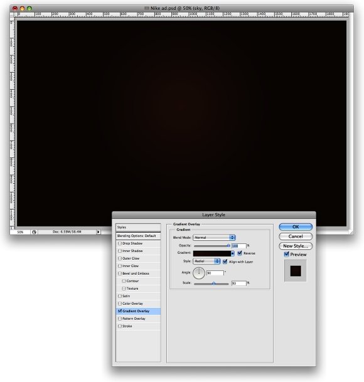The image size is (364, 382).
Task: Open the Blend Mode Normal dropdown
Action: tap(214, 238)
